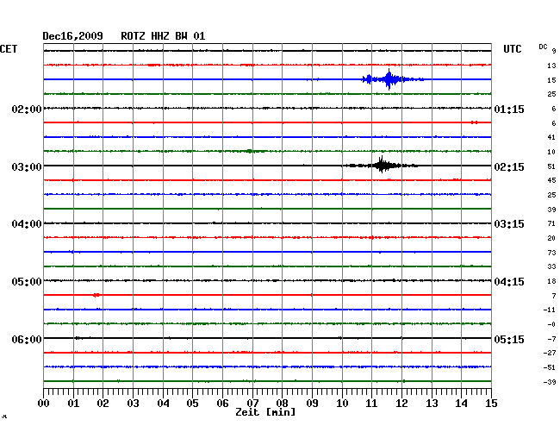Click the 05:15 UTC time label
This screenshot has width=560, height=426.
(x=509, y=339)
